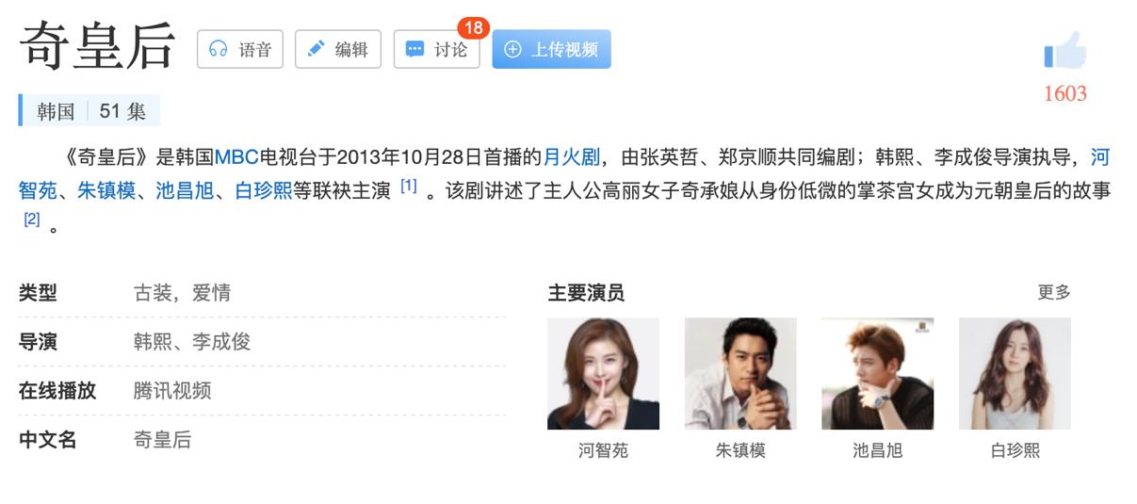Open the 朱镇模 link in the paragraph

pyautogui.click(x=106, y=190)
